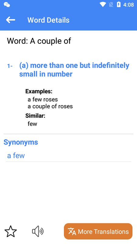Tap definition "more than one but indefinitely small"
The height and width of the screenshot is (244, 137).
[74, 70]
